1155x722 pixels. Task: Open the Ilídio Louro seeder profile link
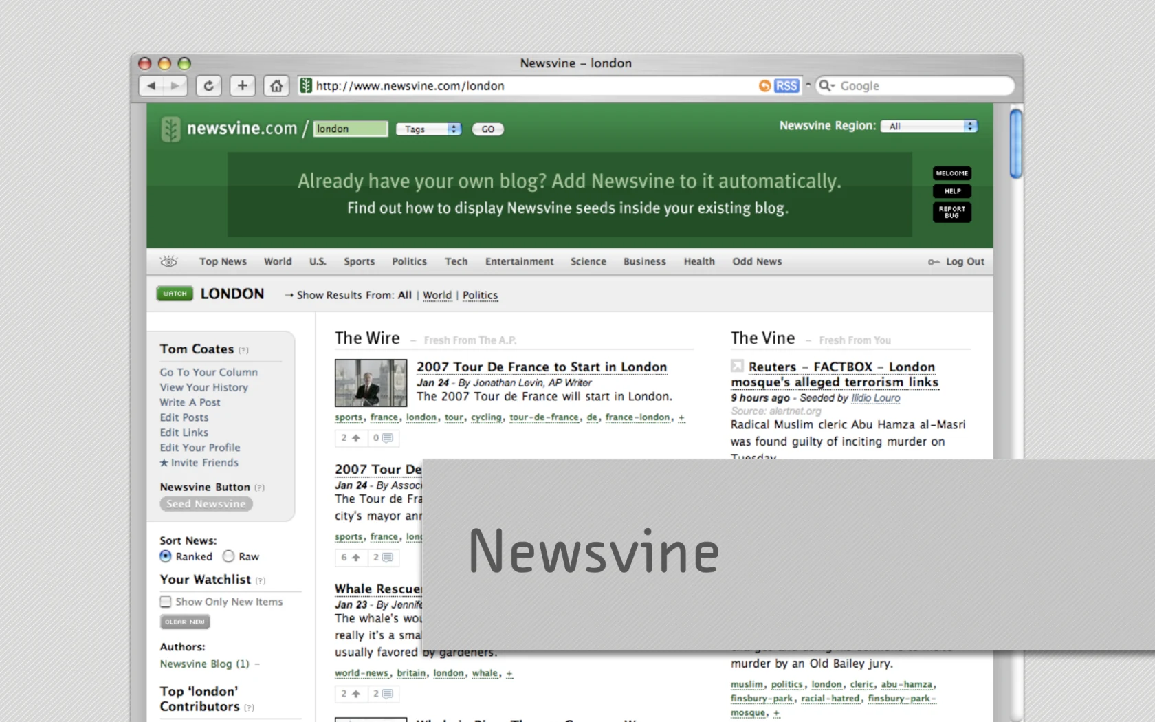click(875, 398)
